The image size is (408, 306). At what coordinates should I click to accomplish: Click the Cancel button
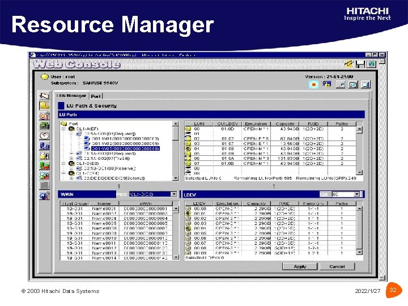pos(337,266)
